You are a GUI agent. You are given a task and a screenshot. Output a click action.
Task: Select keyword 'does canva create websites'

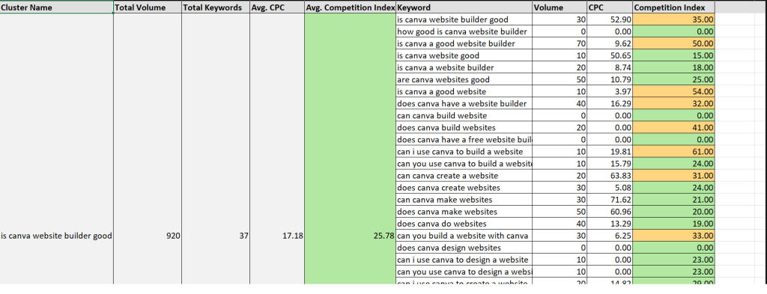pos(464,188)
